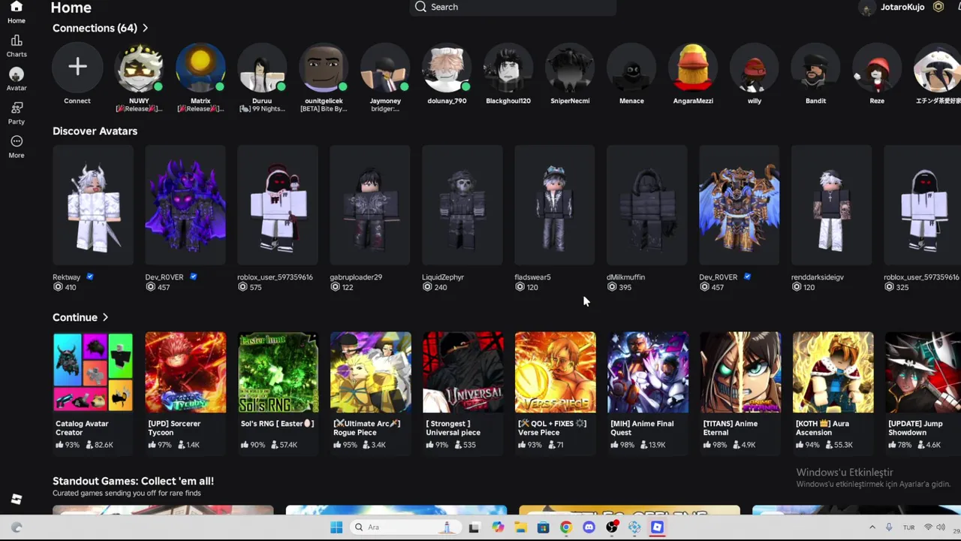This screenshot has width=961, height=541.
Task: Open [UPD] Sorcerer Tycoon game
Action: pyautogui.click(x=185, y=372)
